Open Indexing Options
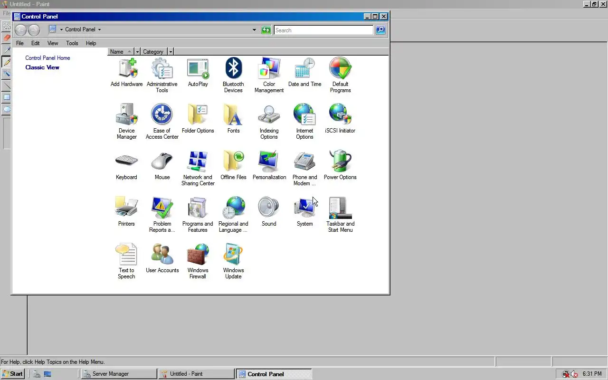The image size is (608, 380). [269, 122]
